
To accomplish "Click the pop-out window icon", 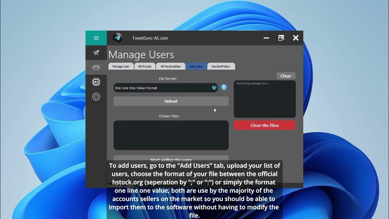I will [x=281, y=38].
